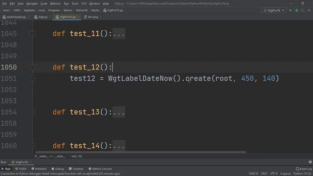Select the WgtForTk.py editor tab
Viewport: 313px width, 176px height.
pos(67,17)
